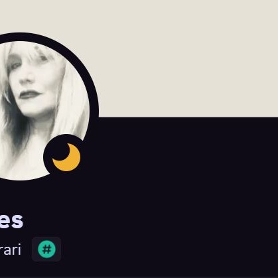Click the dark panel beneath the beige banner
This screenshot has width=278, height=278.
[x=188, y=197]
